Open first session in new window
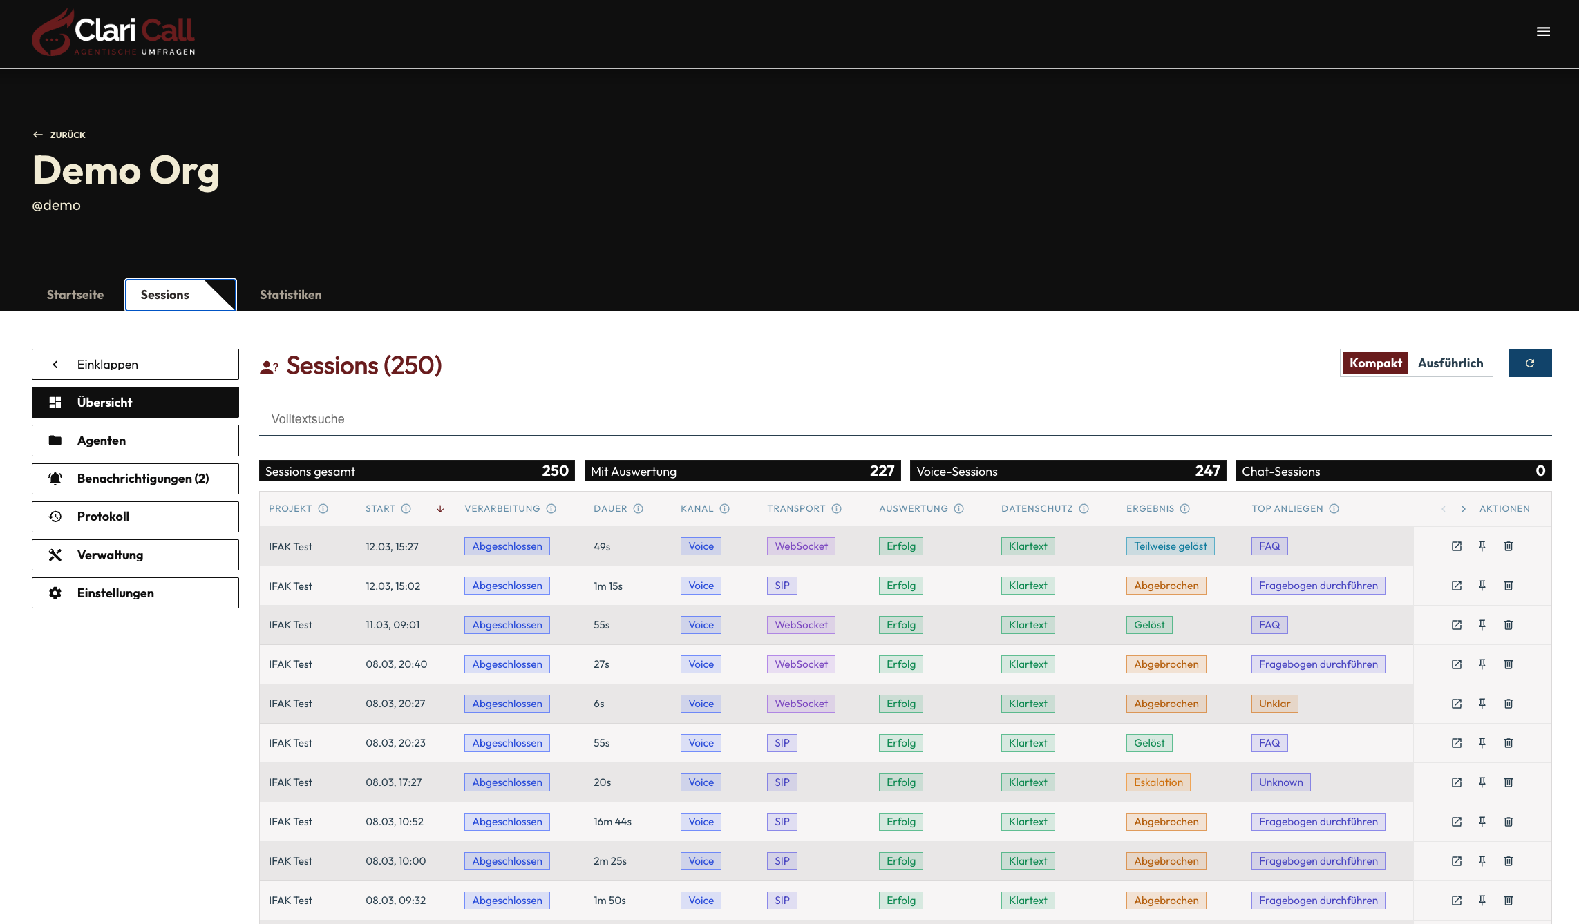This screenshot has height=924, width=1579. tap(1456, 546)
